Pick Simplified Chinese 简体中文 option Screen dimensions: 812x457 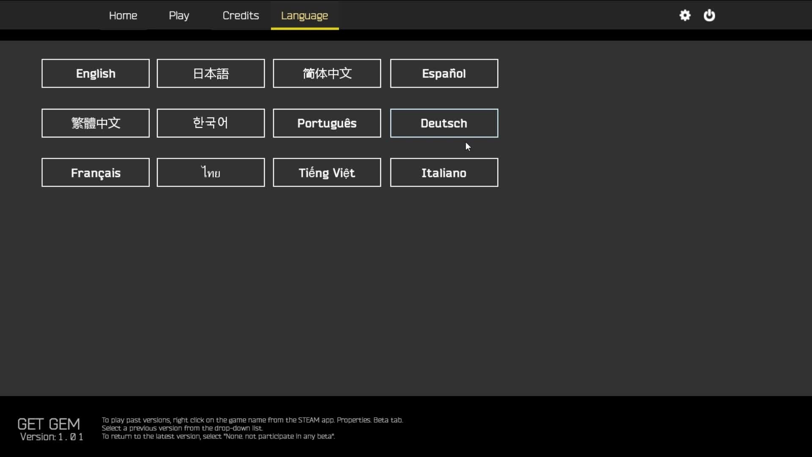(x=327, y=74)
